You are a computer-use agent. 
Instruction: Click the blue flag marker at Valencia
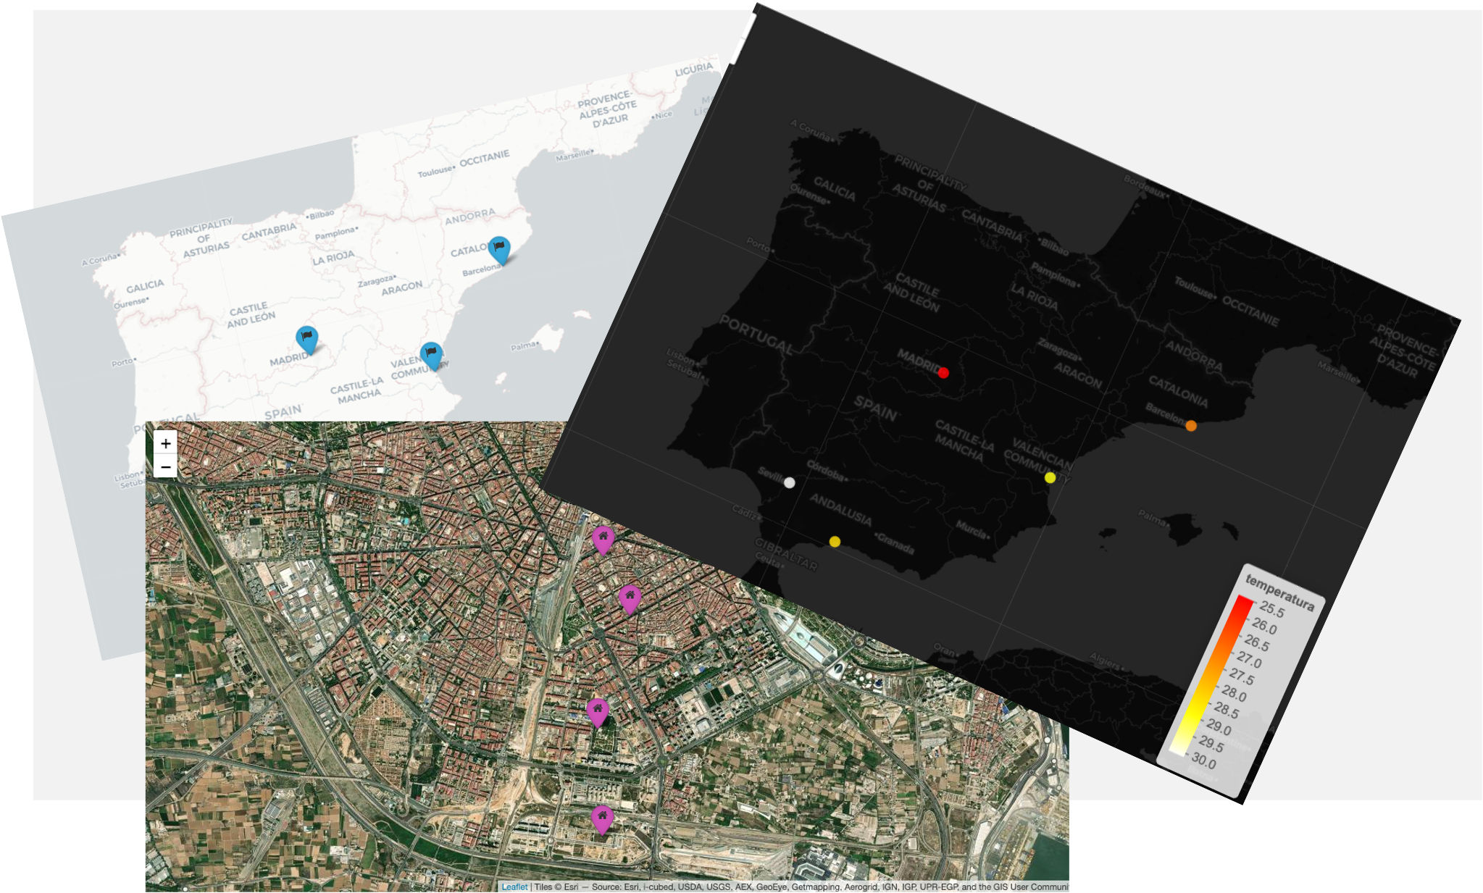tap(432, 357)
